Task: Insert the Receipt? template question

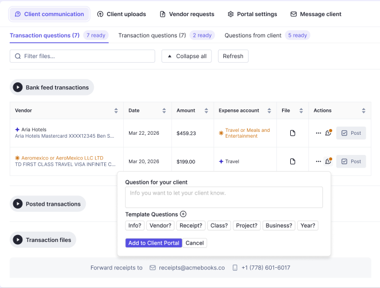Action: (x=191, y=225)
